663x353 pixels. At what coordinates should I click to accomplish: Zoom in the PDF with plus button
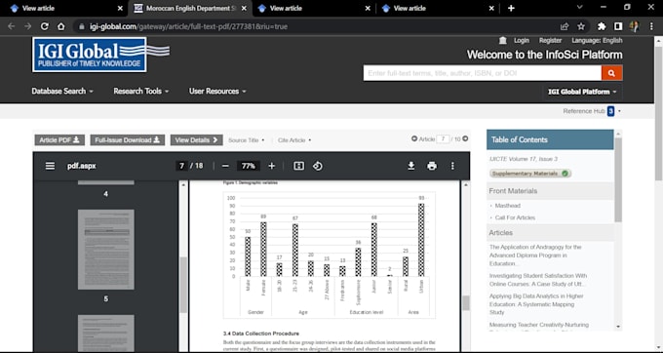tap(272, 166)
